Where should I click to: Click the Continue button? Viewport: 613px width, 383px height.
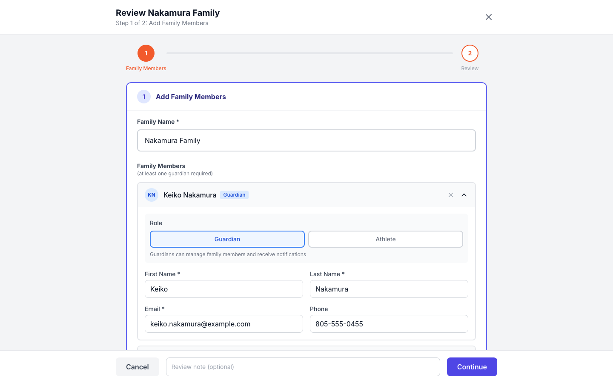[472, 367]
